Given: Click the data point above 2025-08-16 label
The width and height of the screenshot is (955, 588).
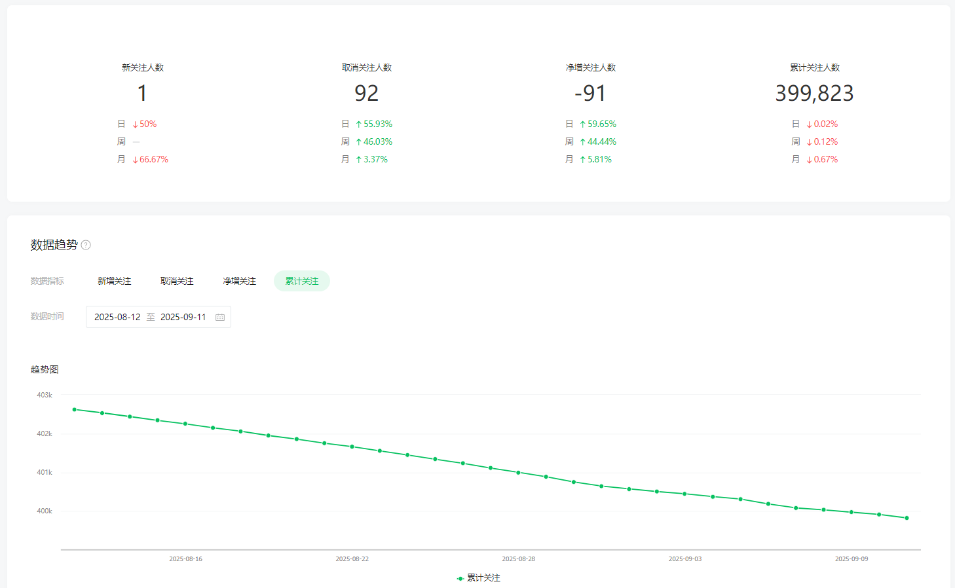Looking at the screenshot, I should tap(185, 424).
